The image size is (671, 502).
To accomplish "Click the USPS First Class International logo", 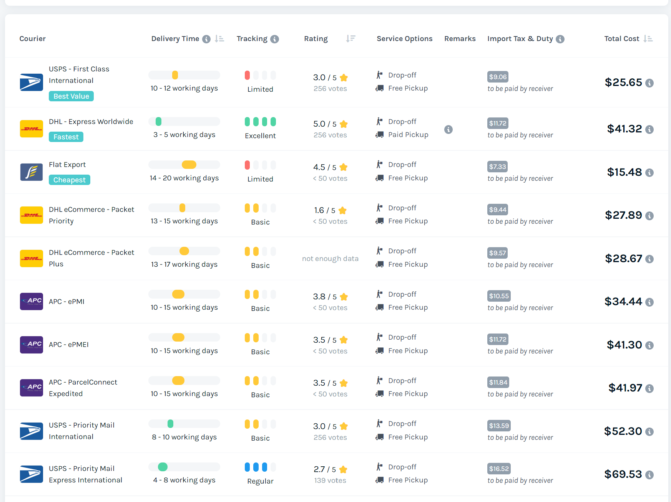I will pyautogui.click(x=32, y=82).
